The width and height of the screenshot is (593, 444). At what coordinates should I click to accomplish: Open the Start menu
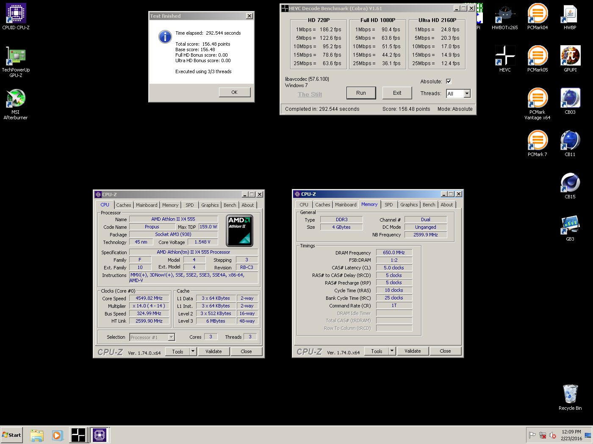[x=12, y=435]
